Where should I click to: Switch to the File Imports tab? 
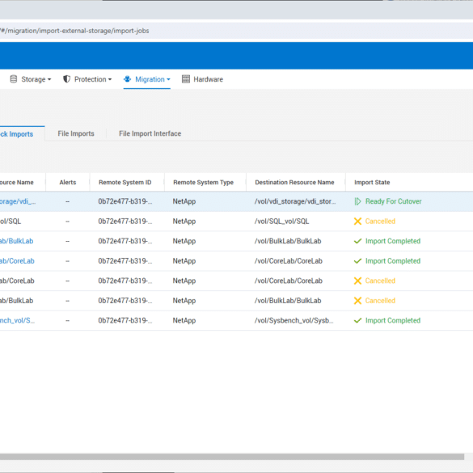[76, 133]
